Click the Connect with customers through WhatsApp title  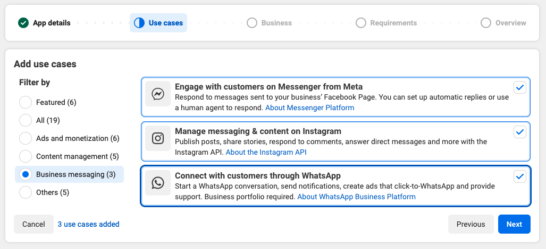[258, 175]
